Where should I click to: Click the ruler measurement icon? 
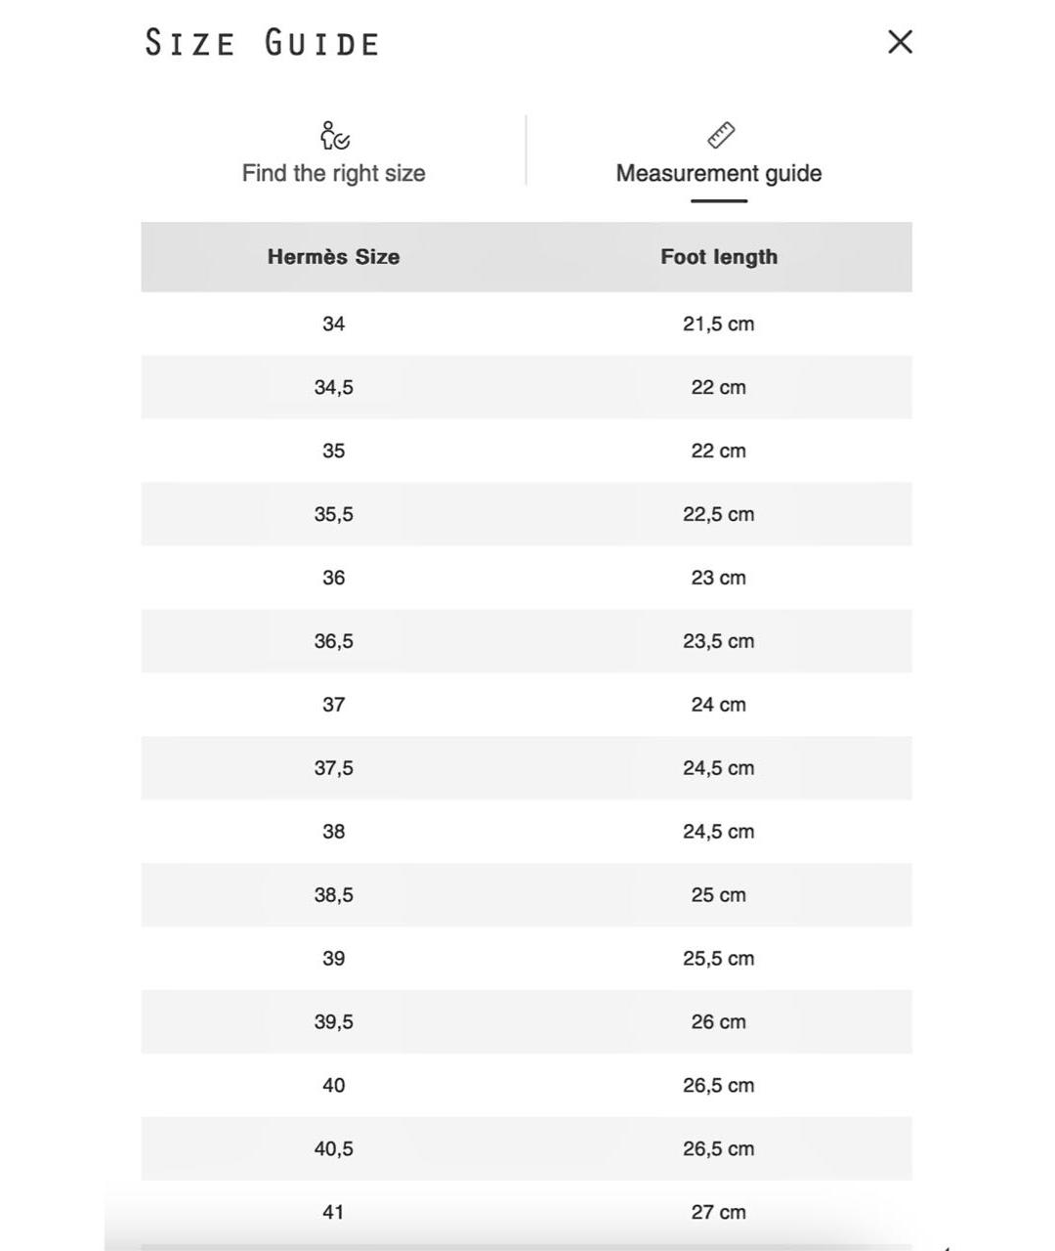(x=720, y=136)
